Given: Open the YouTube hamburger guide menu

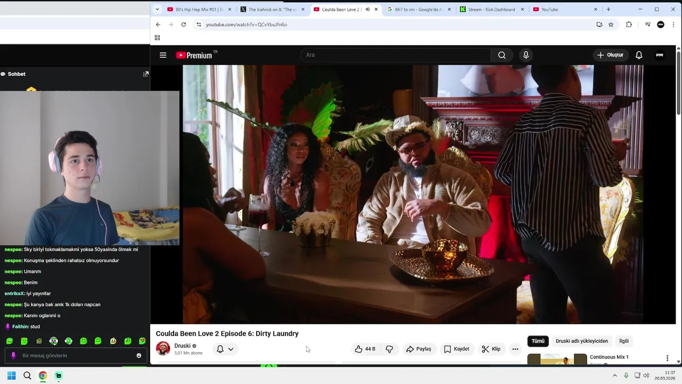Looking at the screenshot, I should click(x=163, y=55).
